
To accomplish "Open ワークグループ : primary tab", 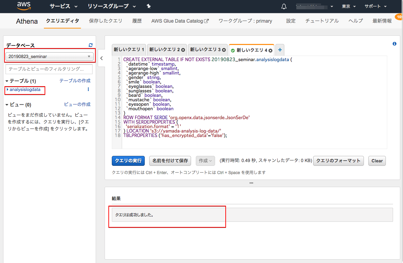I will (245, 21).
